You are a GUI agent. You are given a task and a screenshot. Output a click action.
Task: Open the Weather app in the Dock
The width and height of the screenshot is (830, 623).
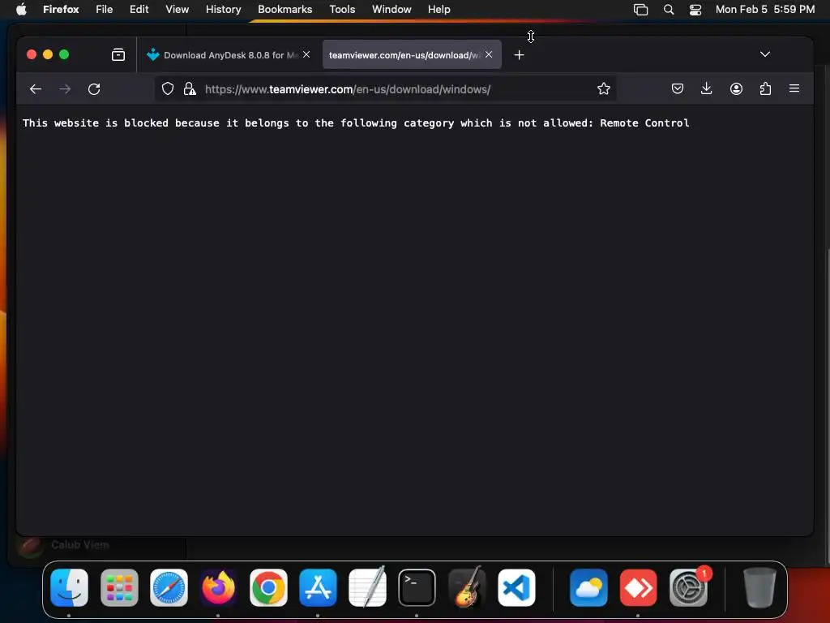(588, 587)
